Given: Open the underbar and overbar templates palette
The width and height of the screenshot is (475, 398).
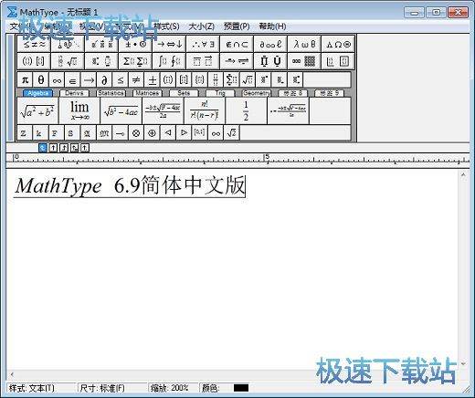Looking at the screenshot, I should click(x=203, y=61).
